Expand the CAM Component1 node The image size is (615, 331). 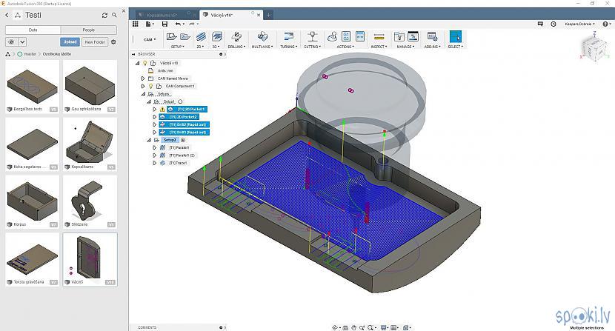(143, 86)
